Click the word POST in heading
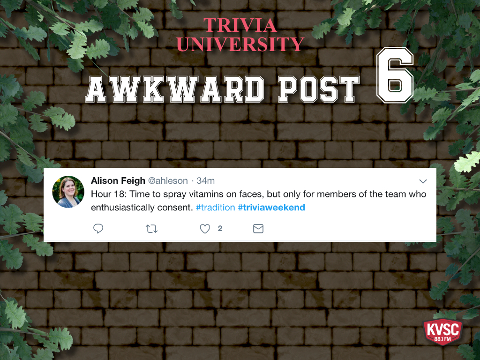 tap(319, 89)
